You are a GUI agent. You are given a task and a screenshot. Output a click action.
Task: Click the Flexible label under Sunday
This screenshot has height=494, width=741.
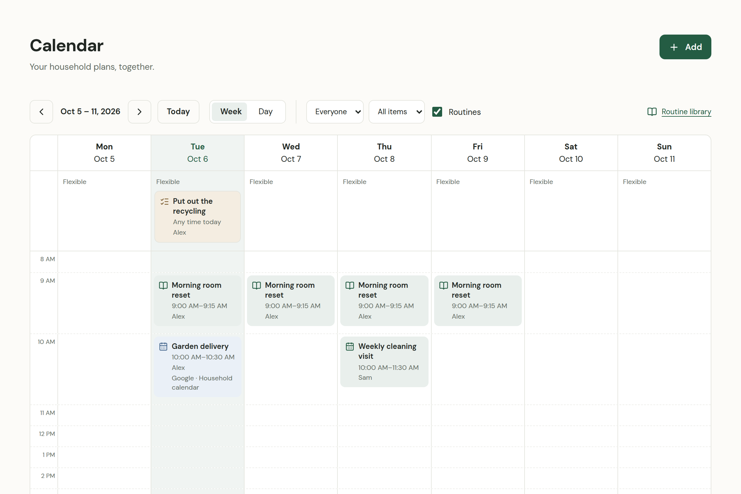(634, 182)
